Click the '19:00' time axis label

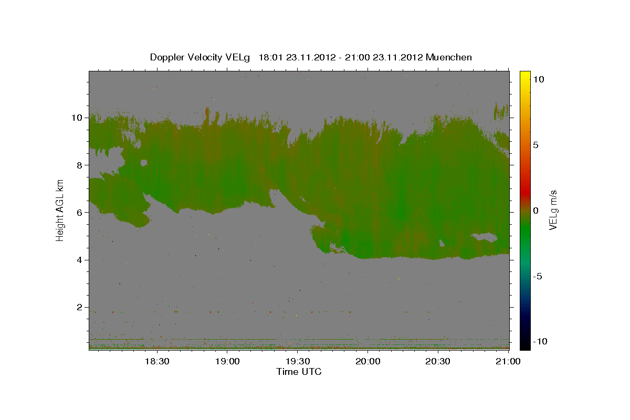pos(228,361)
